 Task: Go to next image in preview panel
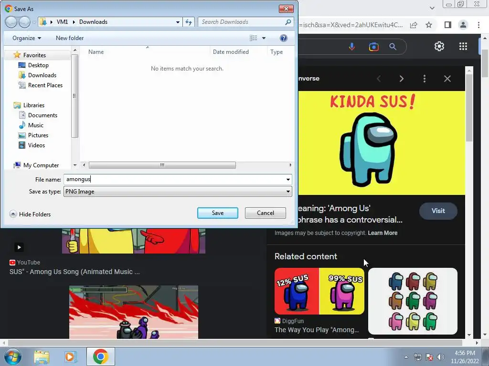click(401, 79)
